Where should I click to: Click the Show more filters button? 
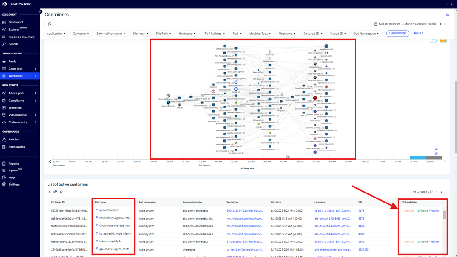[398, 33]
